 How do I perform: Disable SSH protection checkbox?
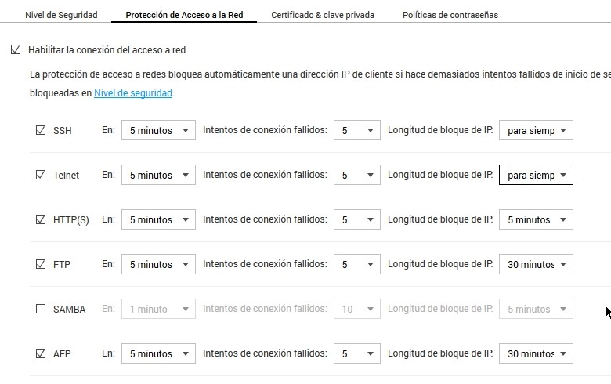[x=41, y=130]
